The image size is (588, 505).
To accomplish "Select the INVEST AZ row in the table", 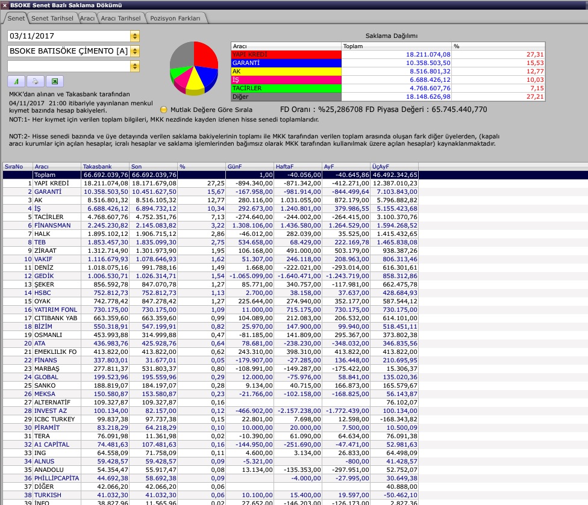I will pyautogui.click(x=210, y=411).
